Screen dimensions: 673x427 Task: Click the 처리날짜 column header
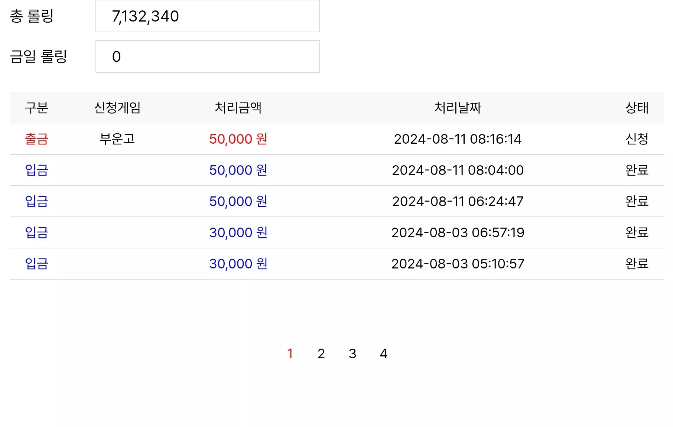458,108
